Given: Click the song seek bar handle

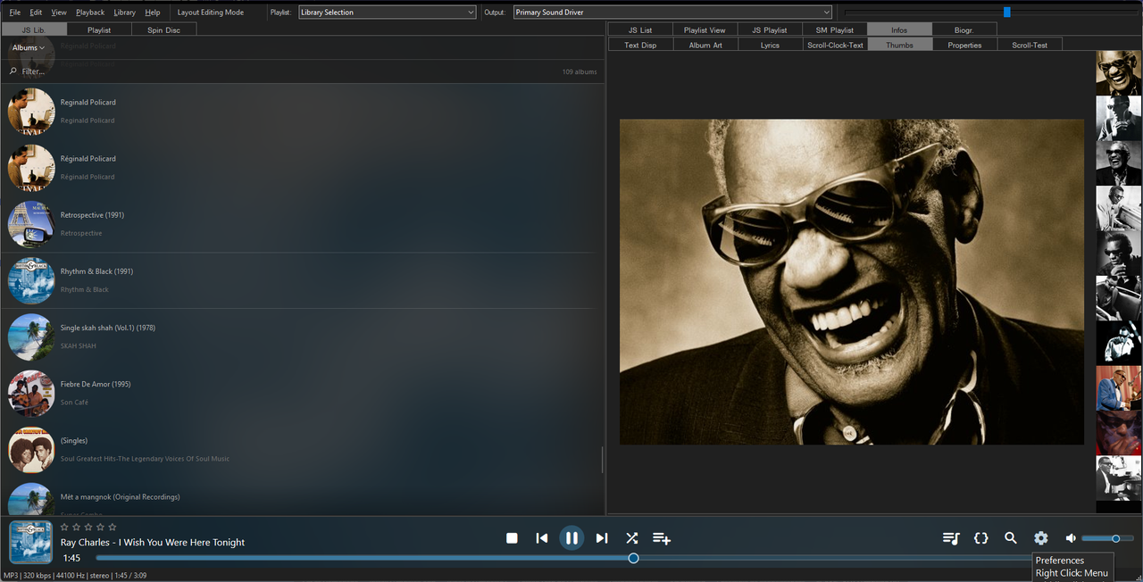Looking at the screenshot, I should click(x=633, y=558).
